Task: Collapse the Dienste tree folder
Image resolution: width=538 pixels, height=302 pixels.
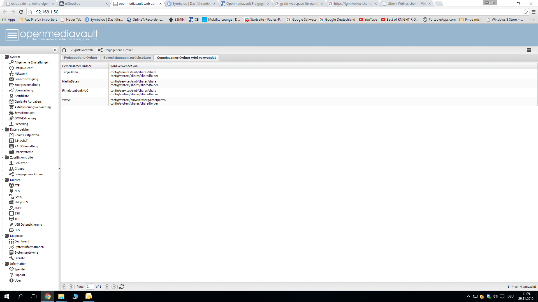Action: coord(3,180)
